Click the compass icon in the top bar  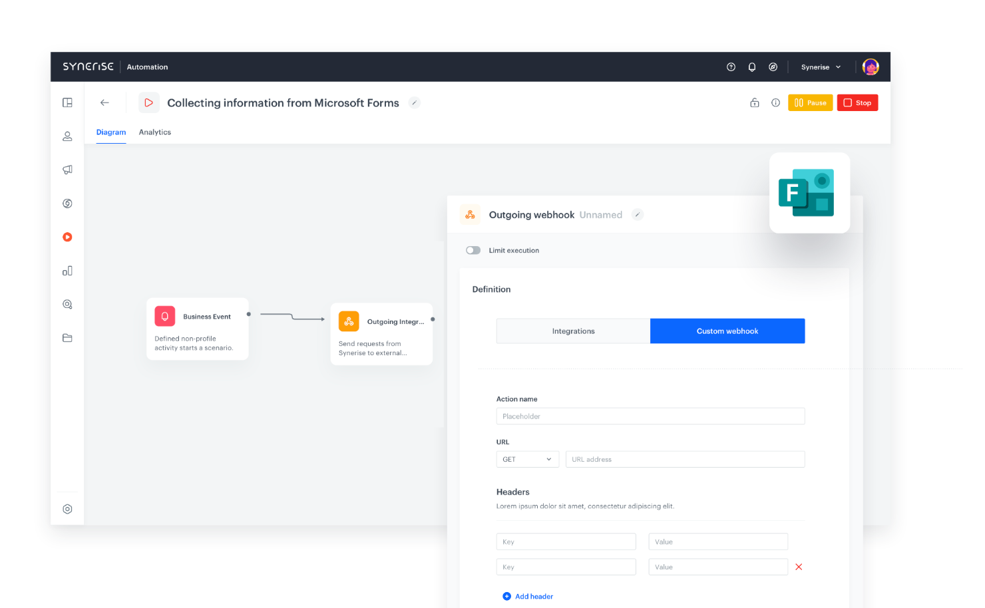click(x=773, y=67)
